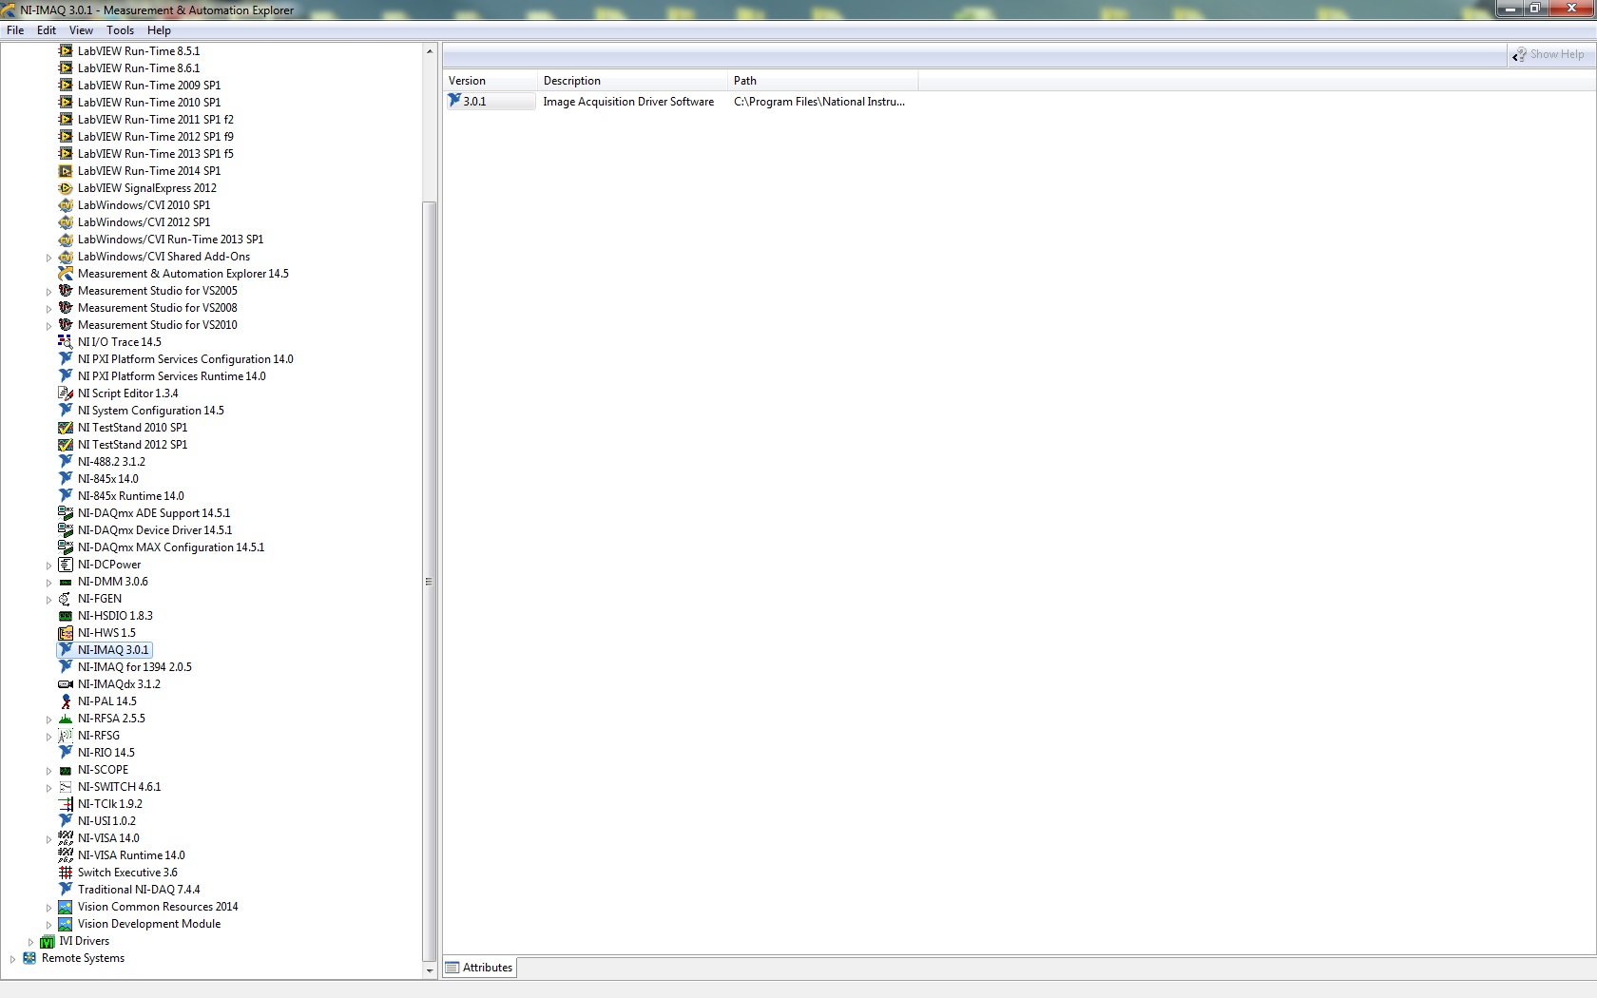Expand the Vision Development Module node
Image resolution: width=1597 pixels, height=998 pixels.
pyautogui.click(x=48, y=925)
